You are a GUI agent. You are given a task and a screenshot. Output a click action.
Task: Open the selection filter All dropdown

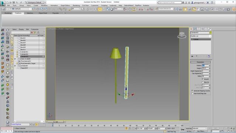point(76,9)
